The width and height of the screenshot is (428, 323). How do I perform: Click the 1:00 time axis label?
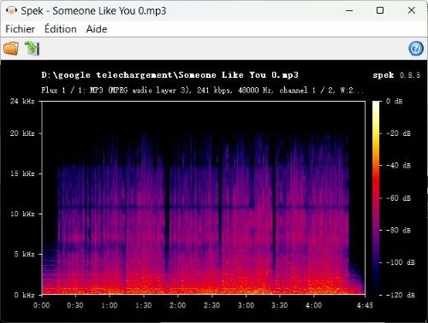pos(110,305)
